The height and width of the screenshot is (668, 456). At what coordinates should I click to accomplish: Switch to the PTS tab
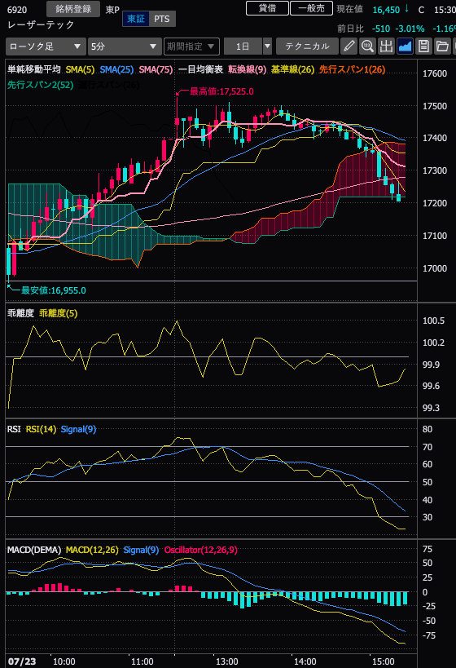point(162,19)
